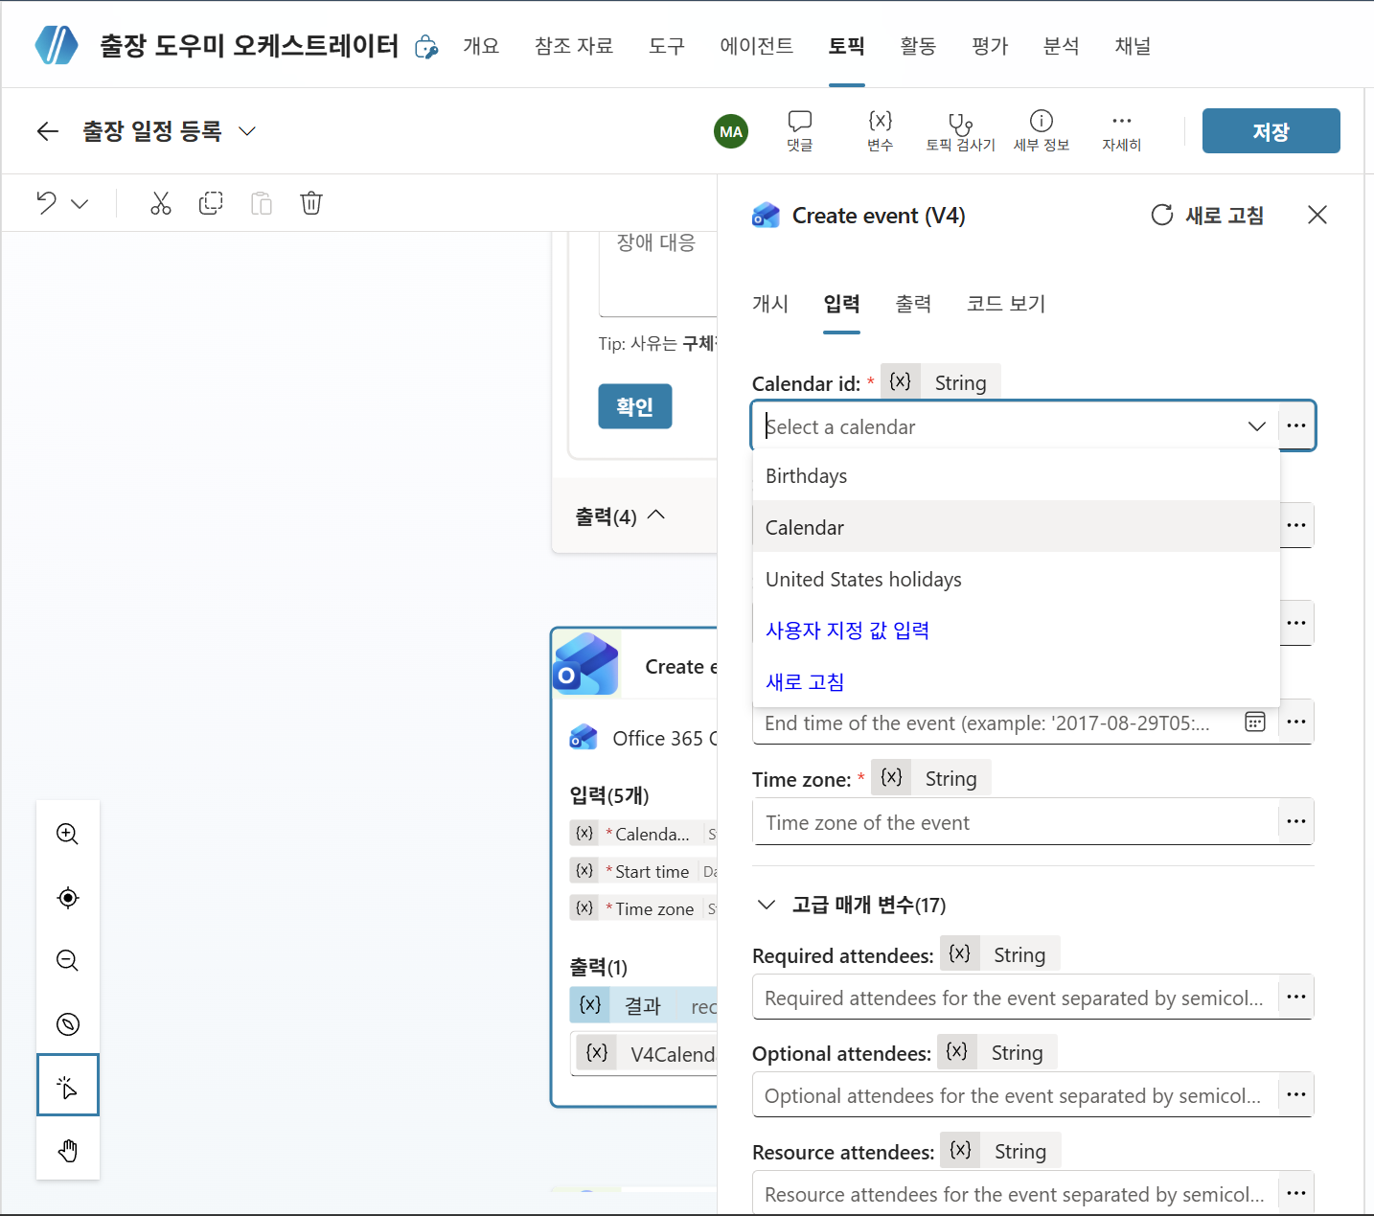Image resolution: width=1374 pixels, height=1216 pixels.
Task: Go to the 에이전트 top navigation tab
Action: point(757,46)
